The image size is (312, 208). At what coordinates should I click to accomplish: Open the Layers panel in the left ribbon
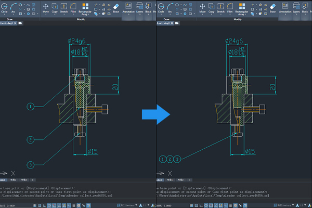point(139,8)
